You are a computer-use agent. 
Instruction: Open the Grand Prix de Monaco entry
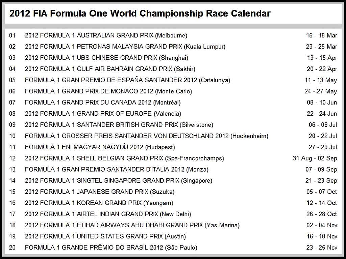108,91
